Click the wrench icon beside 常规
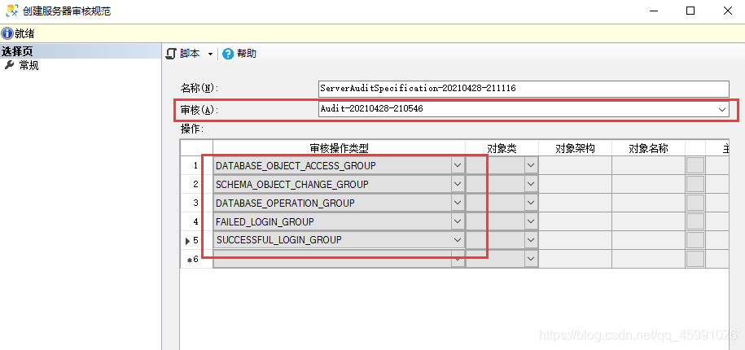 [x=9, y=65]
